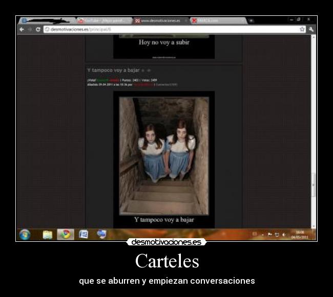Click the second small icon after the post title
333x297 pixels.
tap(149, 71)
